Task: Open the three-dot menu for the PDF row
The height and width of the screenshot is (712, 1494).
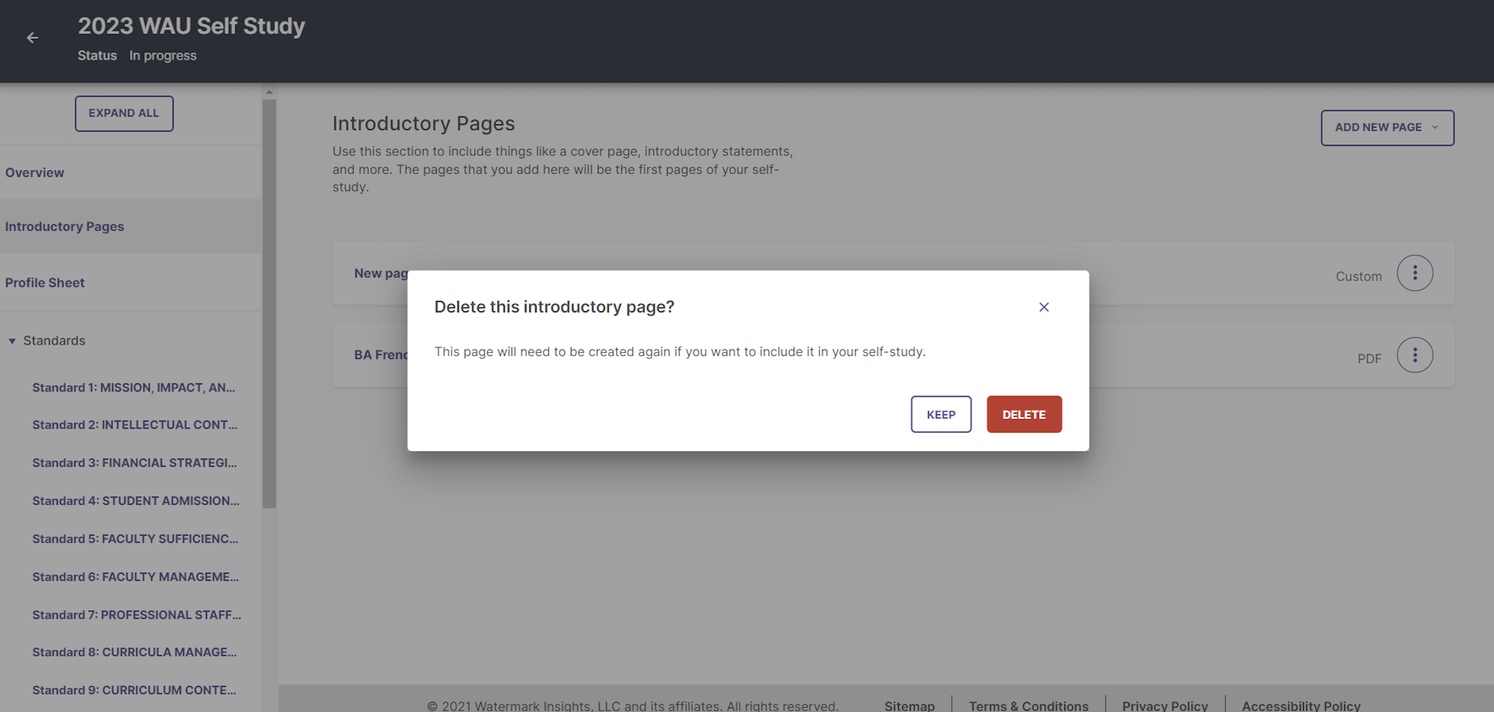Action: [x=1415, y=355]
